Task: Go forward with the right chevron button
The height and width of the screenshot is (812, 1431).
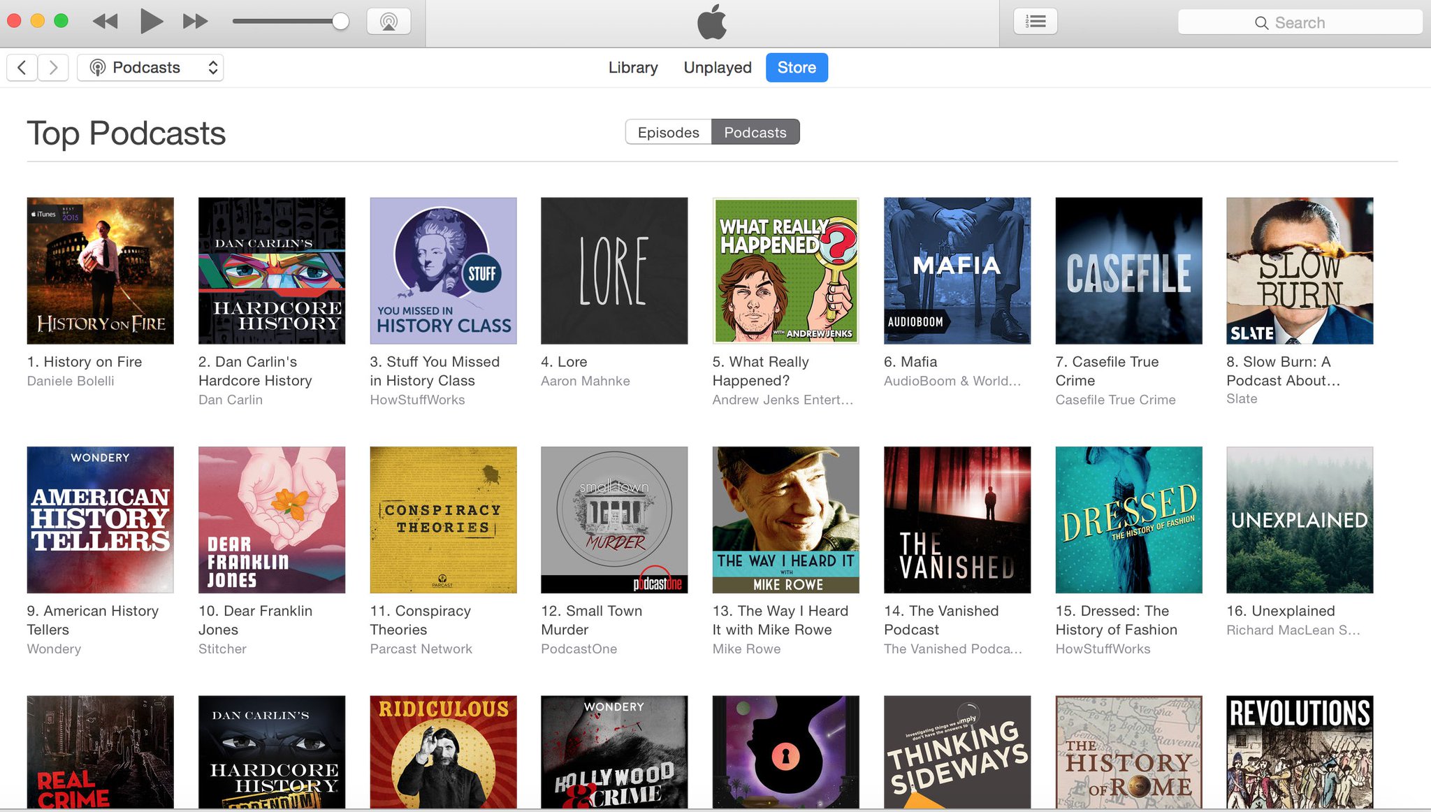Action: point(53,68)
